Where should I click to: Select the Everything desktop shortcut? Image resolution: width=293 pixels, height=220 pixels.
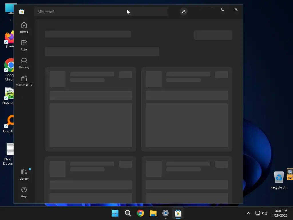9,124
